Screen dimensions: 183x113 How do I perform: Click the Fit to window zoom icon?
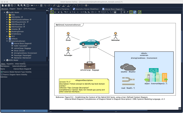pos(27,5)
